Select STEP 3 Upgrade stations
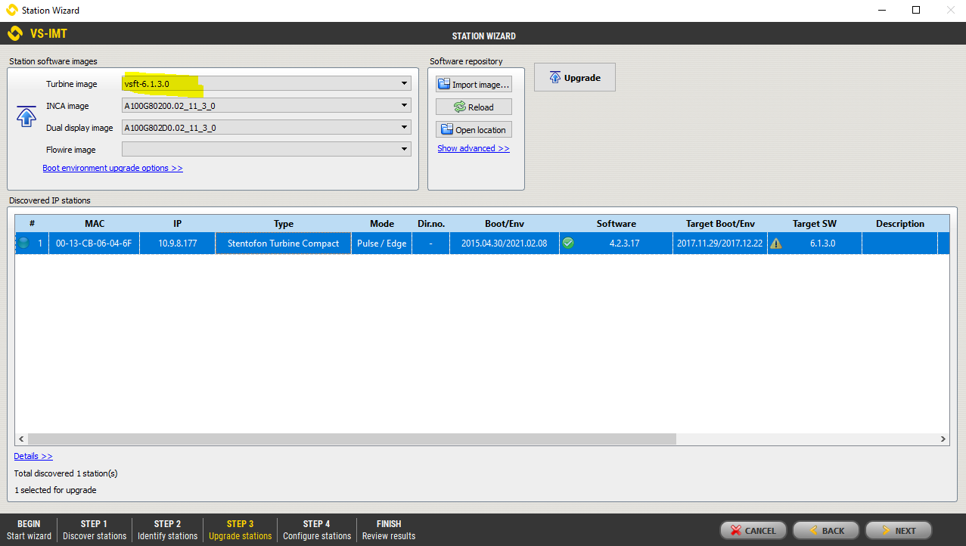Screen dimensions: 966x546 coord(240,529)
